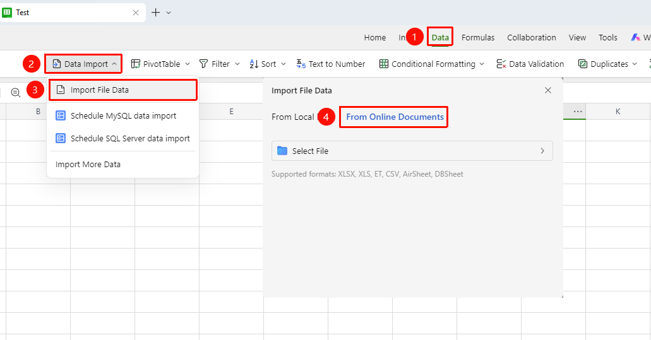Click the Conditional Formatting grid icon
The height and width of the screenshot is (340, 651).
tap(384, 64)
